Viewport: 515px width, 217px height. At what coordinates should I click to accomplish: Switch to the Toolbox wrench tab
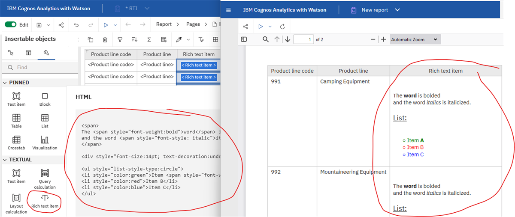(x=46, y=53)
